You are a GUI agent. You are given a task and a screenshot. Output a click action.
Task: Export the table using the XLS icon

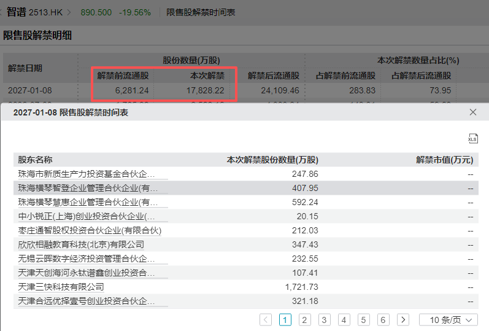point(473,138)
